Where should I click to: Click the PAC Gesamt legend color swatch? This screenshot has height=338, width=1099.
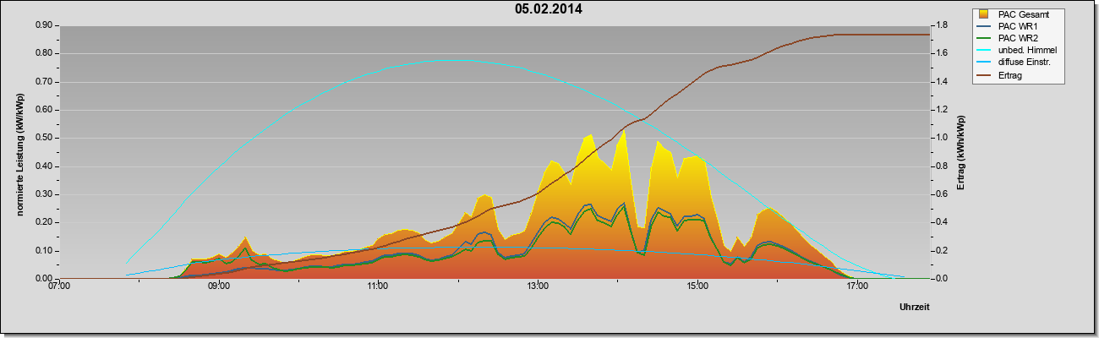pos(985,14)
